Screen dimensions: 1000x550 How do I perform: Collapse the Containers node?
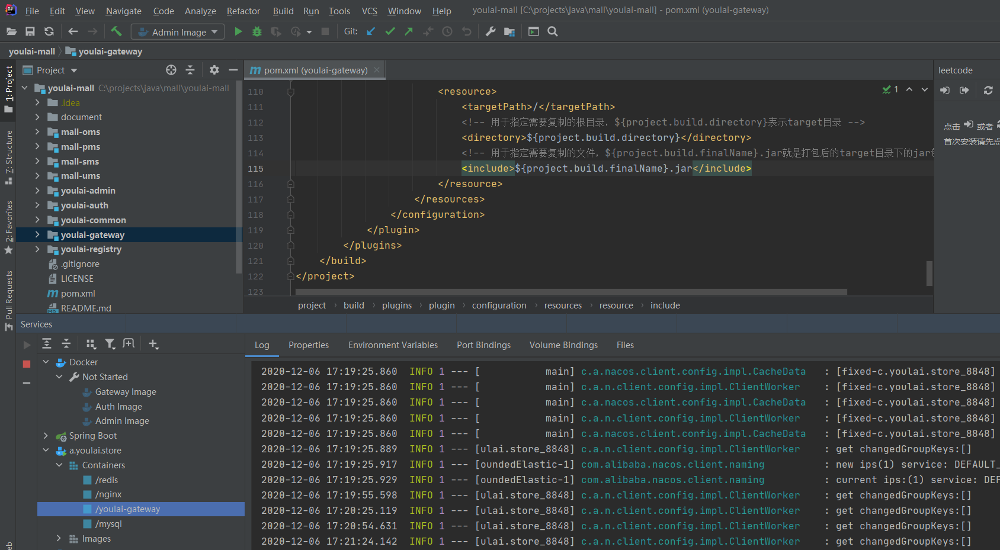pos(59,465)
